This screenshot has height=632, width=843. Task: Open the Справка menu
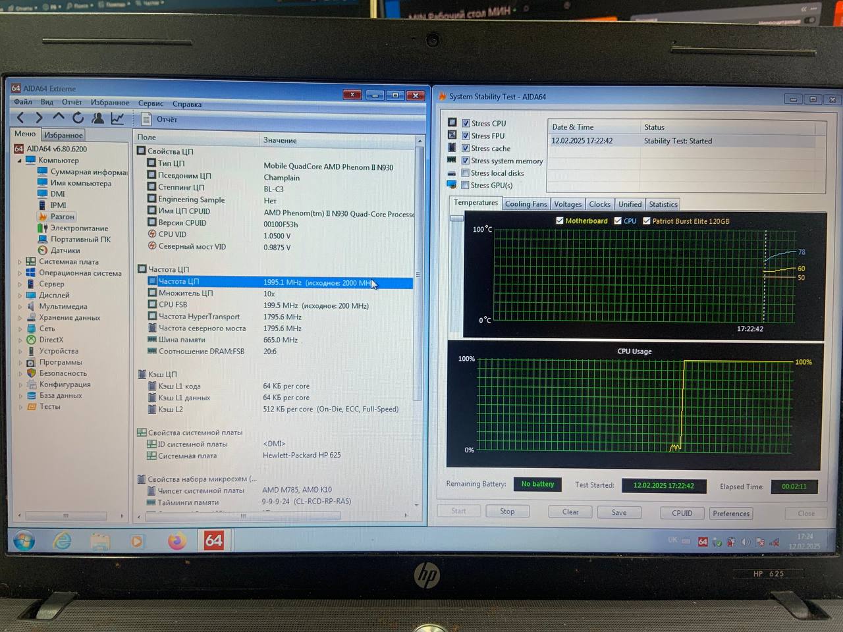(x=187, y=104)
